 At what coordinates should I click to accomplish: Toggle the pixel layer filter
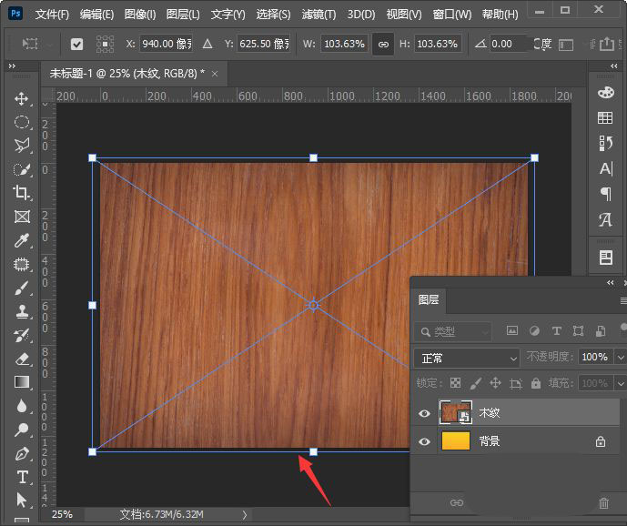[x=511, y=330]
